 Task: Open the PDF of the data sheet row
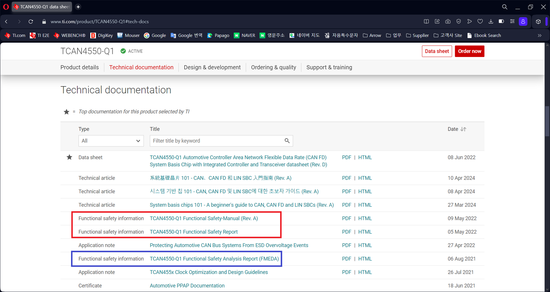pos(347,157)
